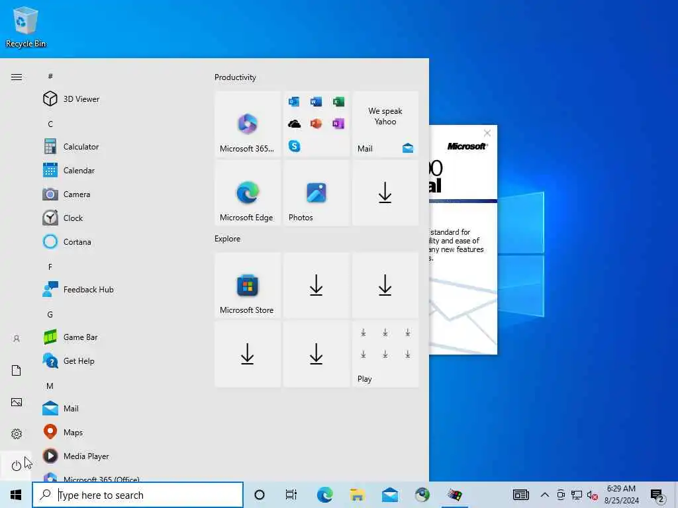Click the download tile beside Photos
Viewport: 678px width, 508px height.
(x=385, y=192)
